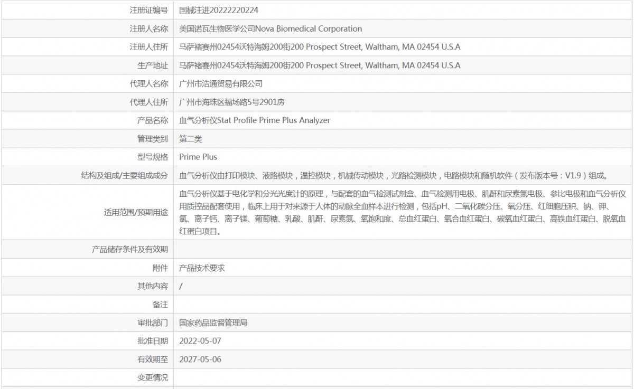
Task: Select registration number 国械注进20222220224
Action: pyautogui.click(x=219, y=10)
